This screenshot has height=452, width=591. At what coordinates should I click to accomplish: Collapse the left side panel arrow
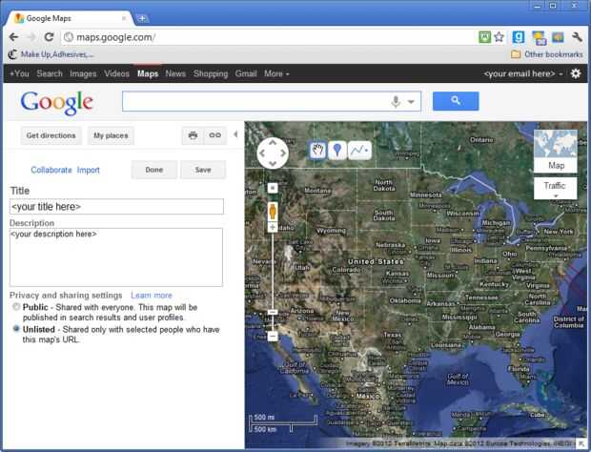(235, 134)
